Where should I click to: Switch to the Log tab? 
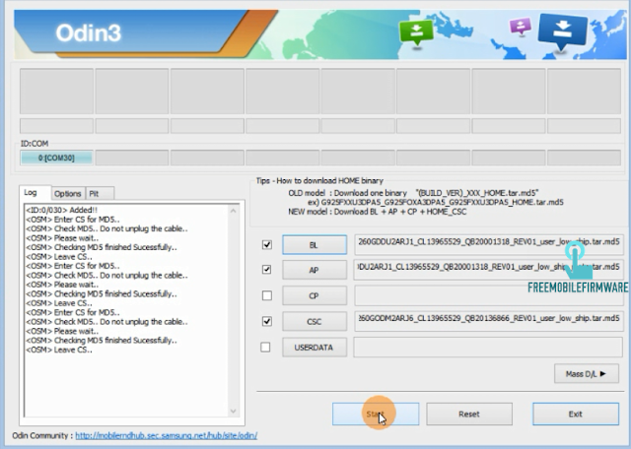35,193
